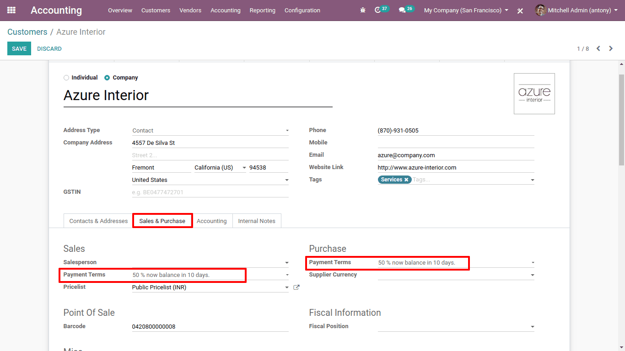Click the 1 / 8 pager counter
Image resolution: width=625 pixels, height=351 pixels.
point(583,48)
